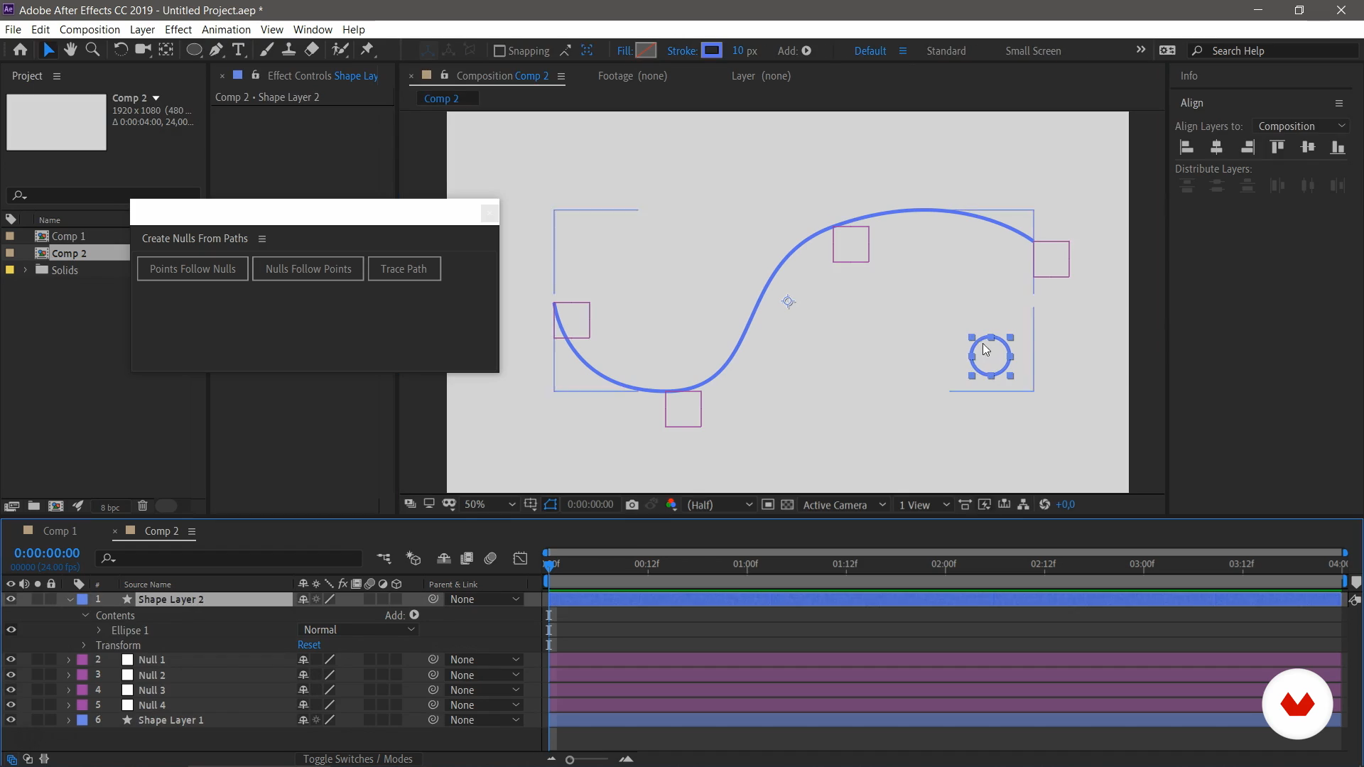Click the timeline zoom slider handle
The width and height of the screenshot is (1364, 767).
pyautogui.click(x=569, y=760)
